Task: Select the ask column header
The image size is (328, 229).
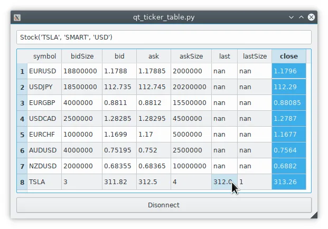Action: [x=154, y=56]
